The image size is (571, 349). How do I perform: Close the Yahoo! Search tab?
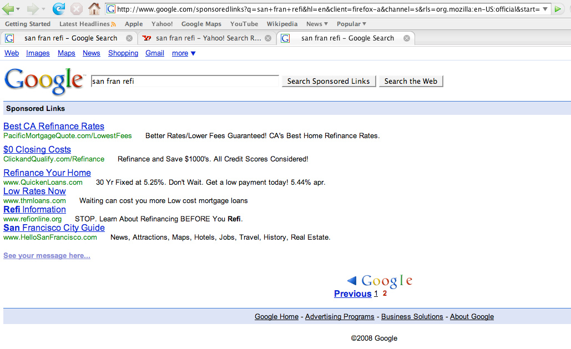pos(268,38)
